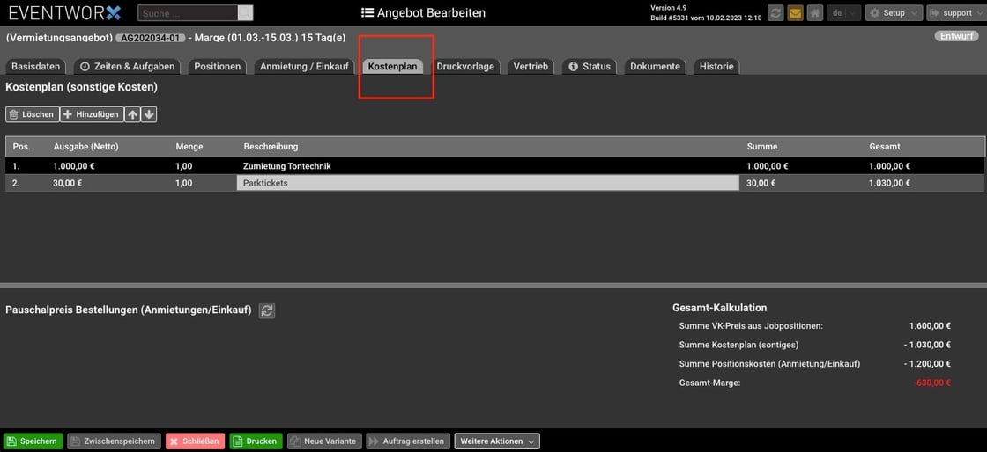Open the Anmietung / Einkauf tab
The height and width of the screenshot is (452, 987).
pyautogui.click(x=304, y=67)
